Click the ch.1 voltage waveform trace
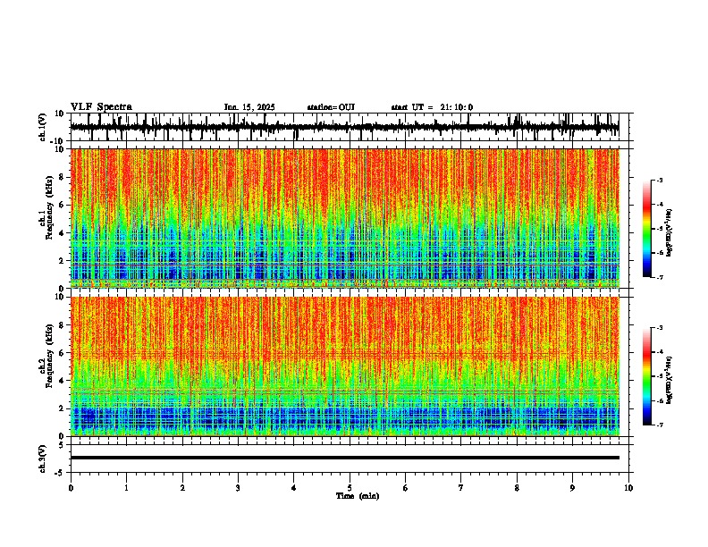Viewport: 708px width, 547px height. (344, 127)
